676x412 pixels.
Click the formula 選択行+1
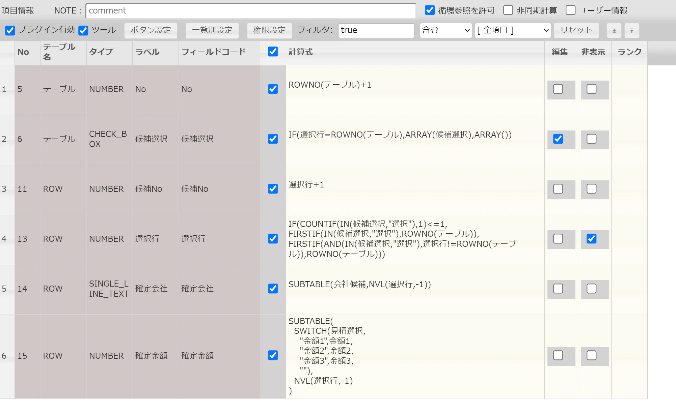(306, 185)
